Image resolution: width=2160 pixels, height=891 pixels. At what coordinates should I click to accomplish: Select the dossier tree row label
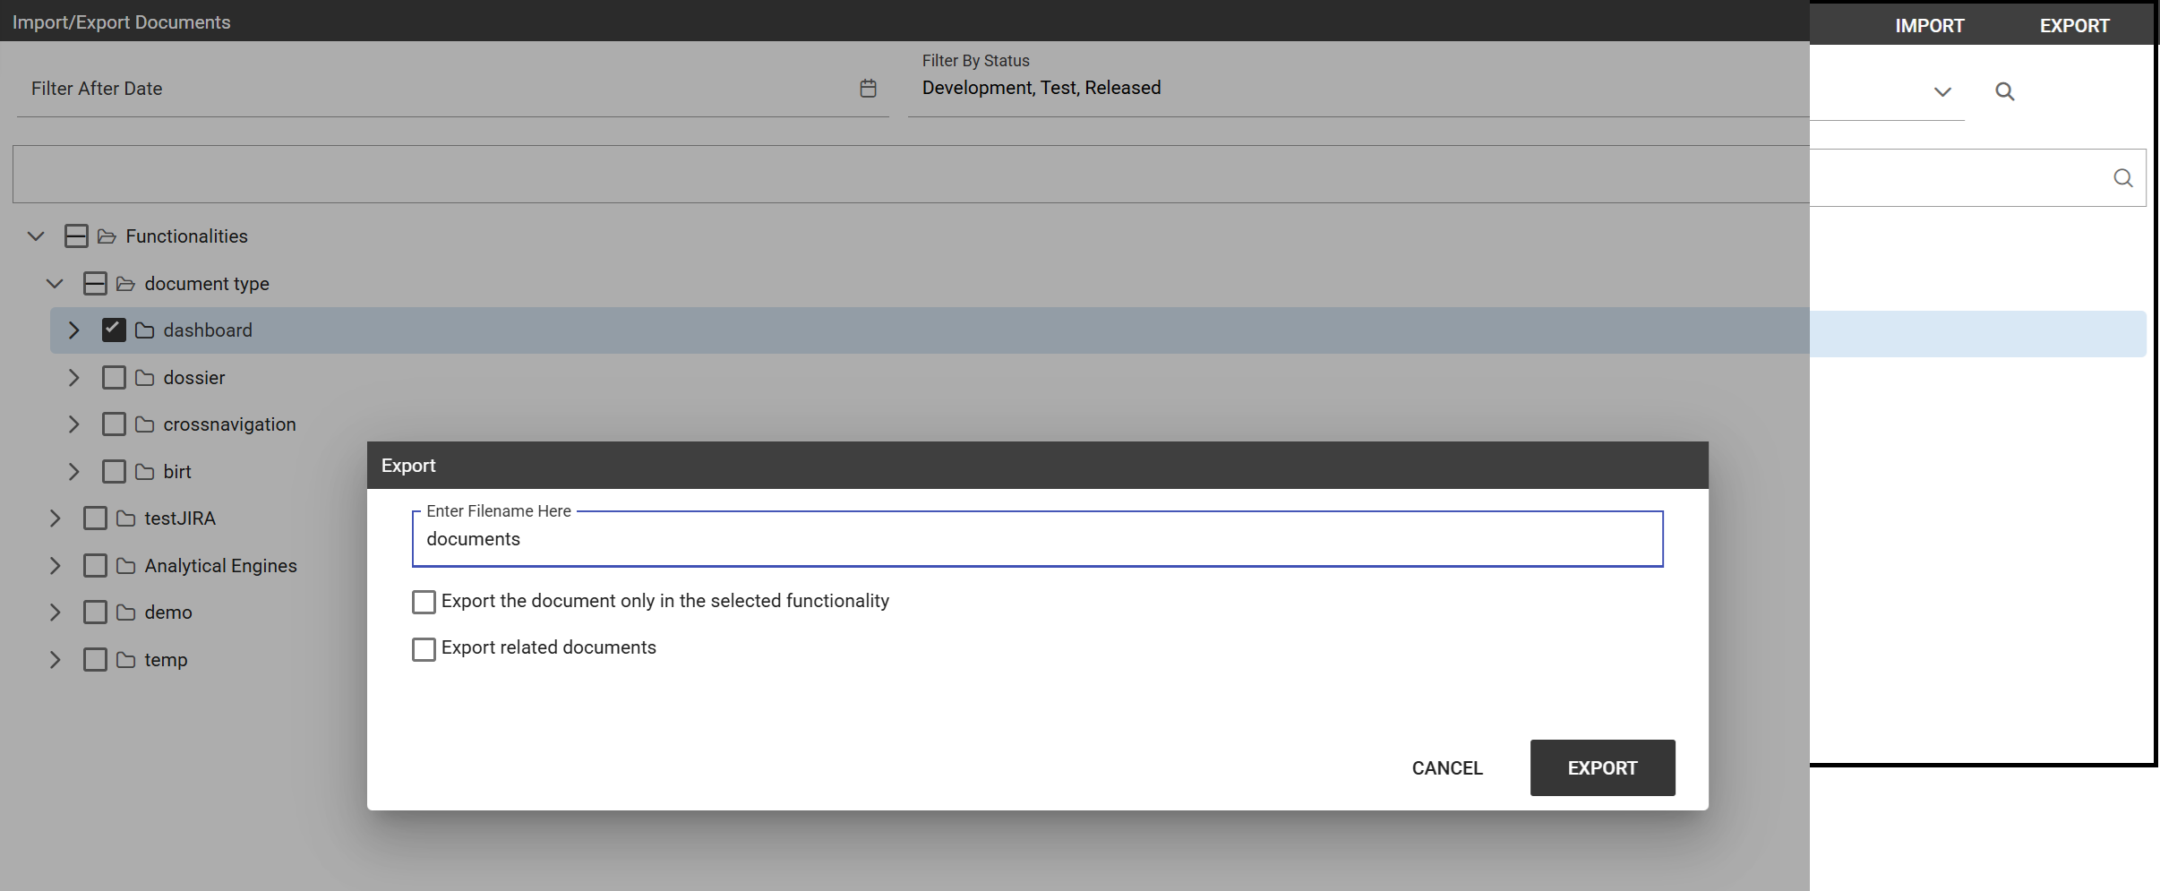[194, 378]
